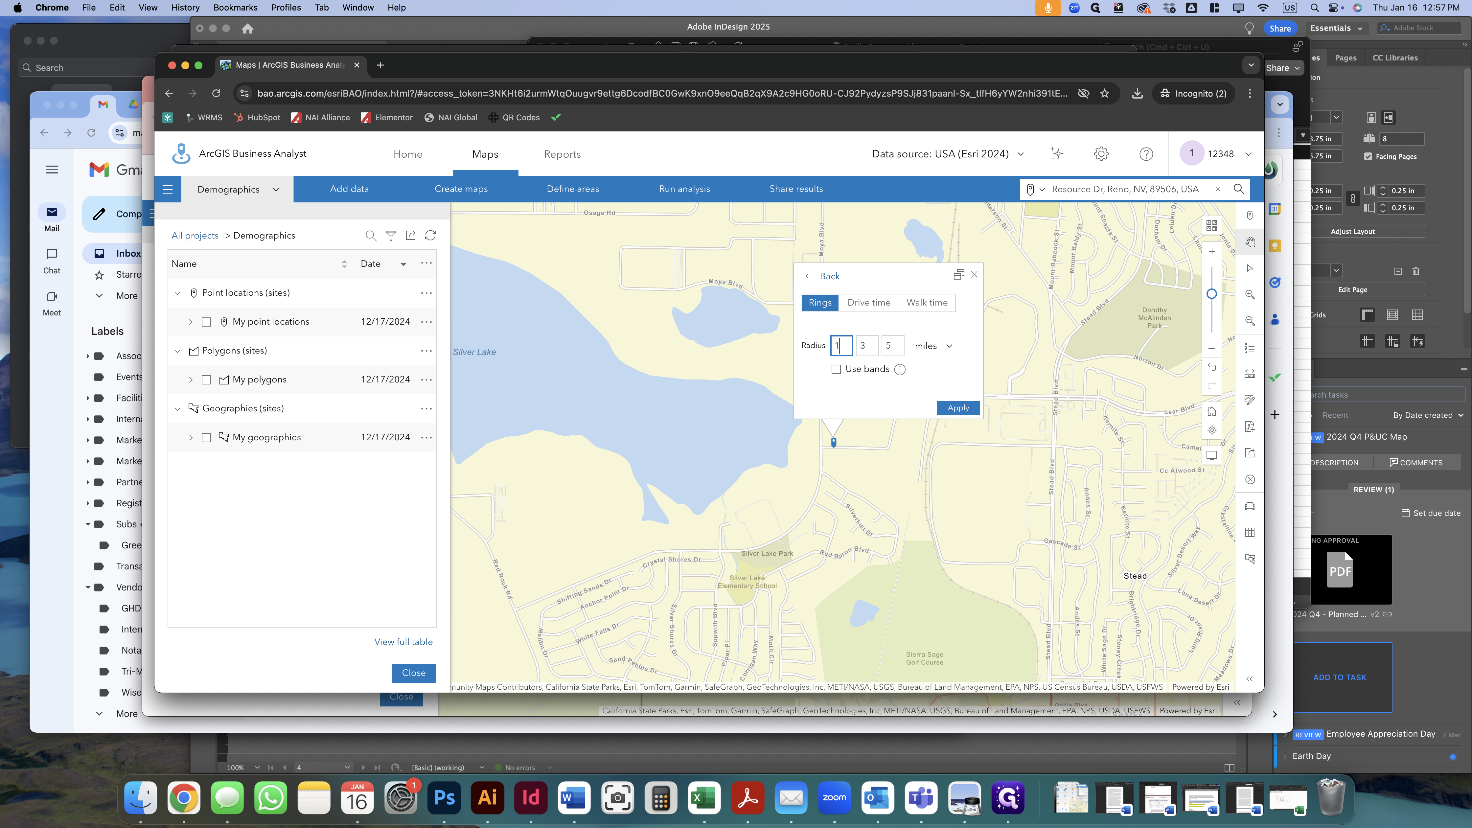Click View full table link
Image resolution: width=1472 pixels, height=828 pixels.
(403, 642)
